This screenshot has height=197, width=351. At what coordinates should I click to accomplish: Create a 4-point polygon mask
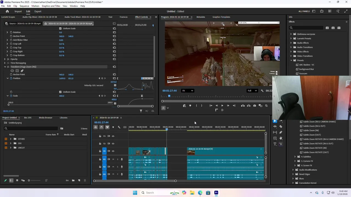17,71
